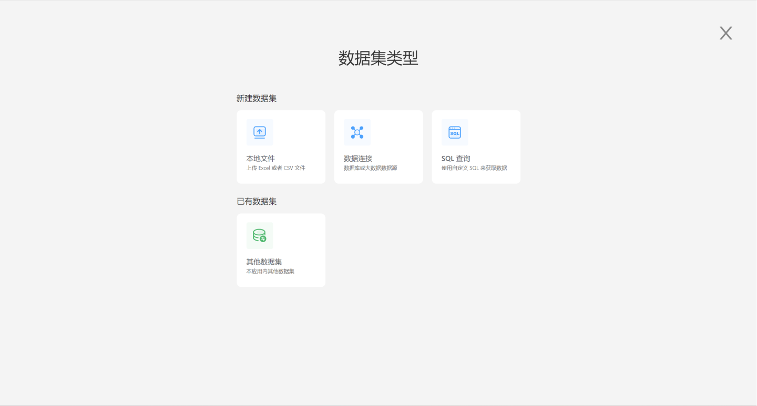The image size is (757, 406).
Task: Click the data connection nodes icon
Action: [357, 132]
